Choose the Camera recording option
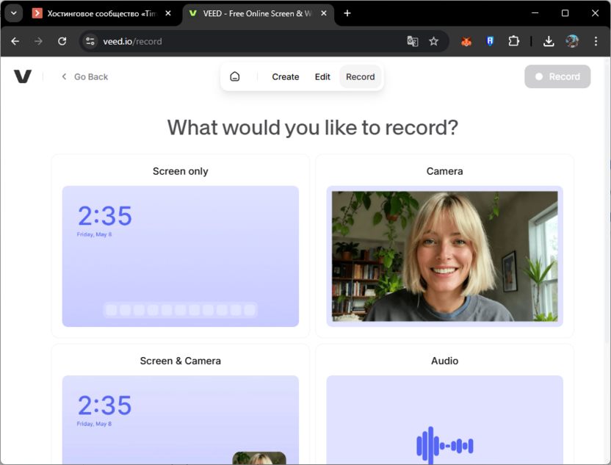 [444, 246]
